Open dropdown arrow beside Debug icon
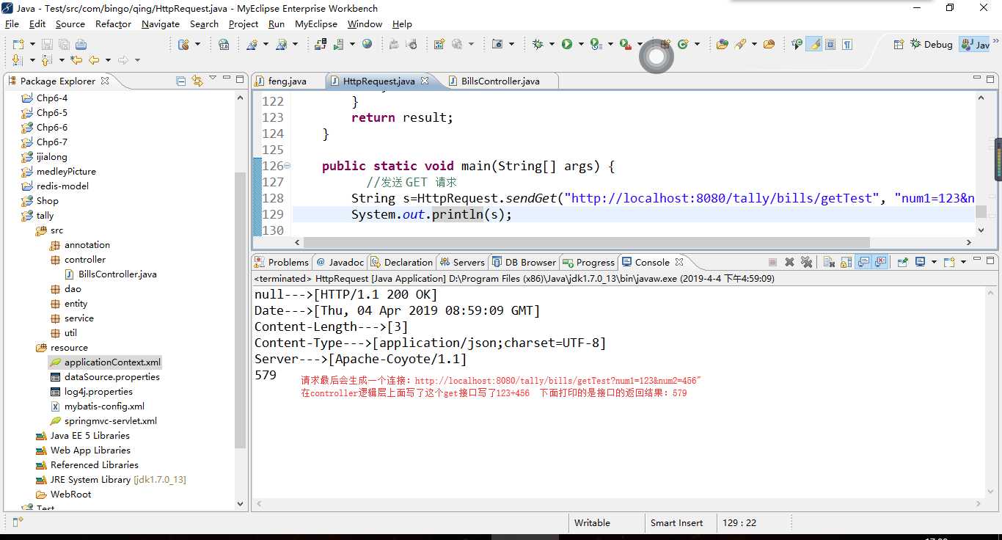1002x540 pixels. (550, 44)
